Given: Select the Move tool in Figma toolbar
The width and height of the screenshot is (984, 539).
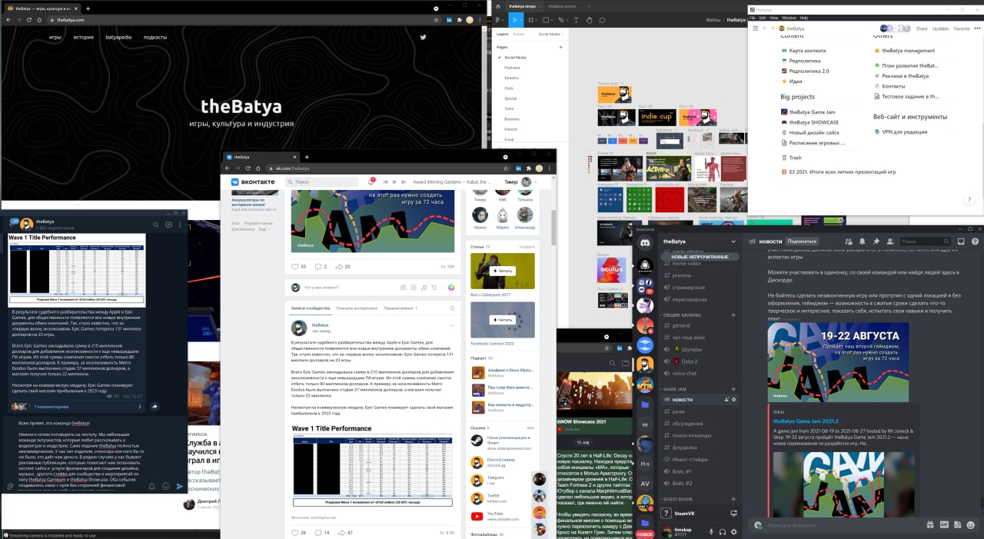Looking at the screenshot, I should point(514,20).
